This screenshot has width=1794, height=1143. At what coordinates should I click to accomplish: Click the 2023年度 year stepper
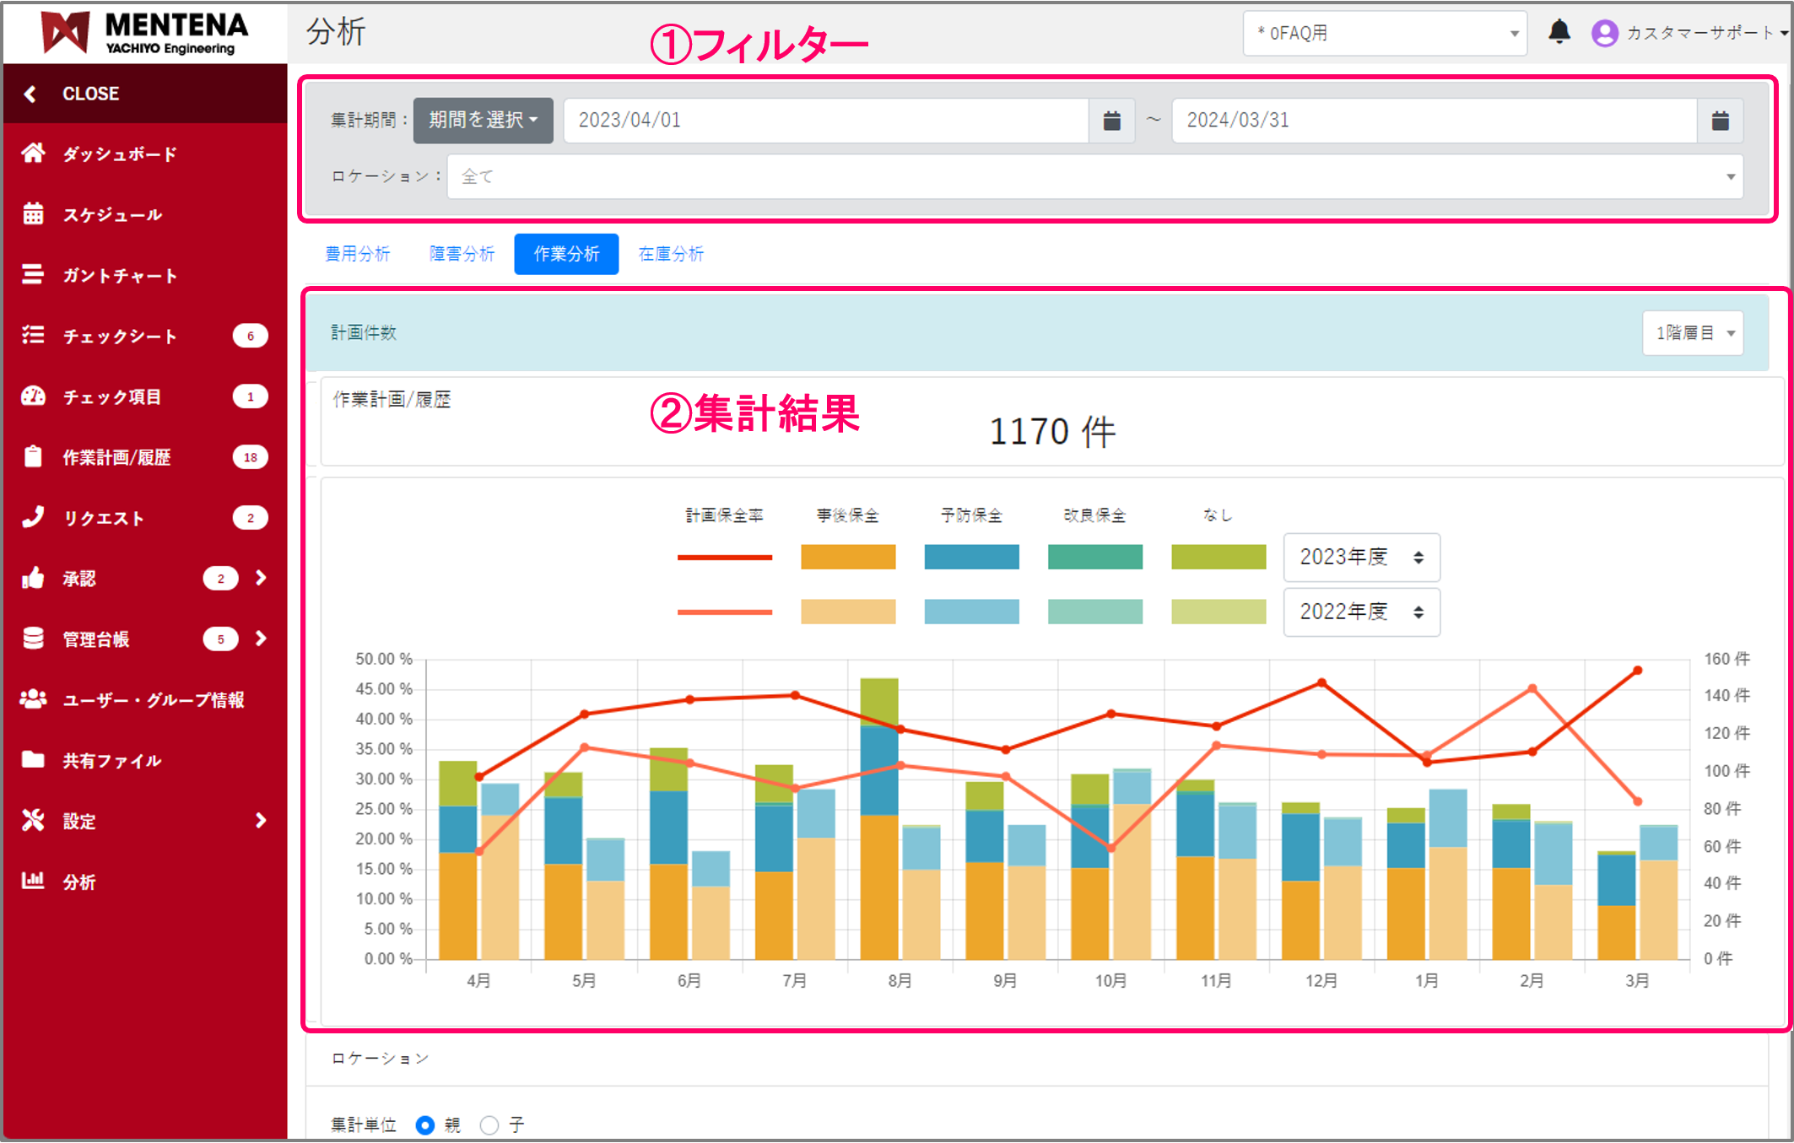pyautogui.click(x=1360, y=558)
